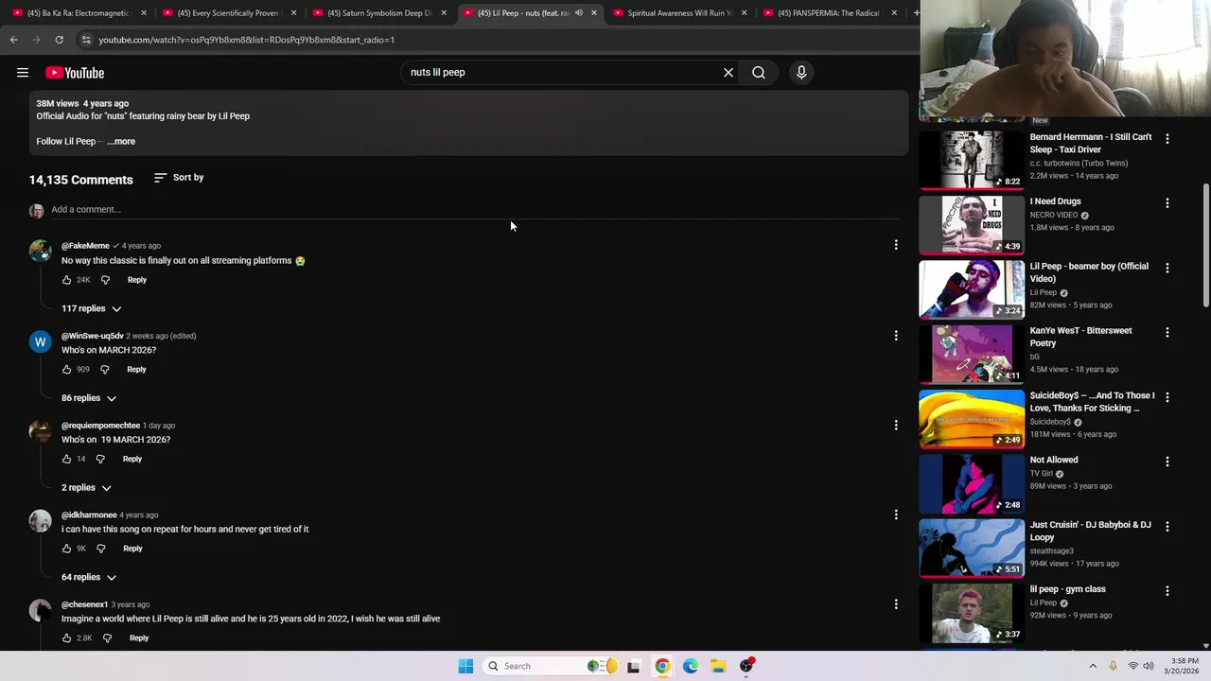Screen dimensions: 1211x681
Task: Go back using browser back arrow
Action: tap(13, 40)
